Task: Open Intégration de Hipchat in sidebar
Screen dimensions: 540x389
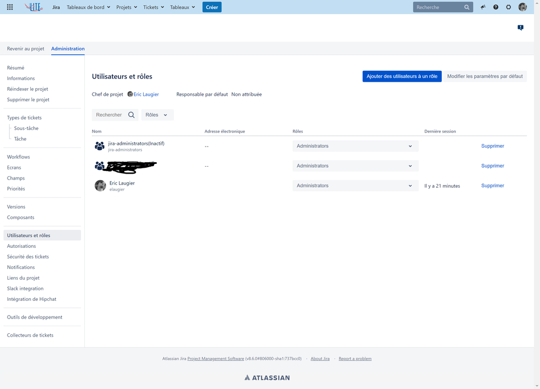Action: click(x=32, y=299)
